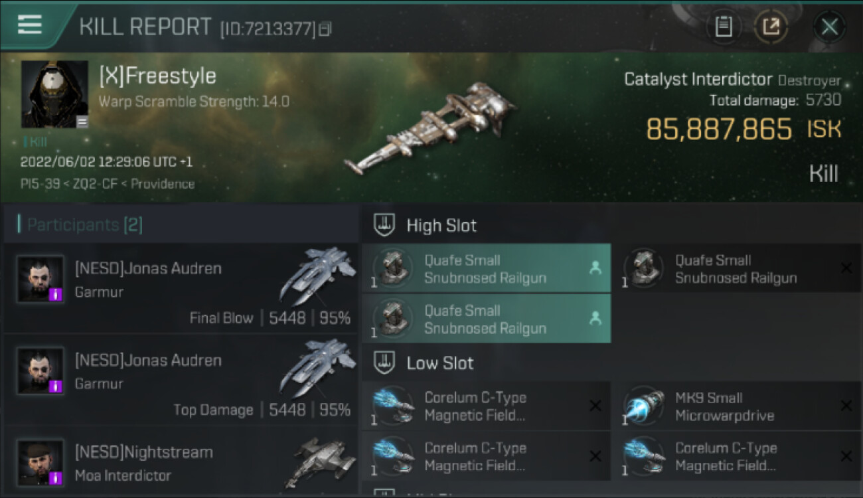Open the PI5-39 Providence location link

108,184
